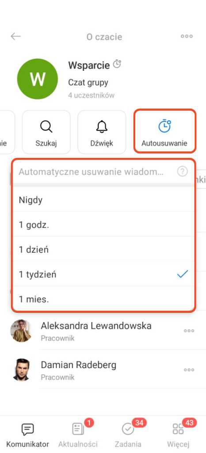
Task: Open options for Aleksandra Lewandowska
Action: tap(189, 331)
